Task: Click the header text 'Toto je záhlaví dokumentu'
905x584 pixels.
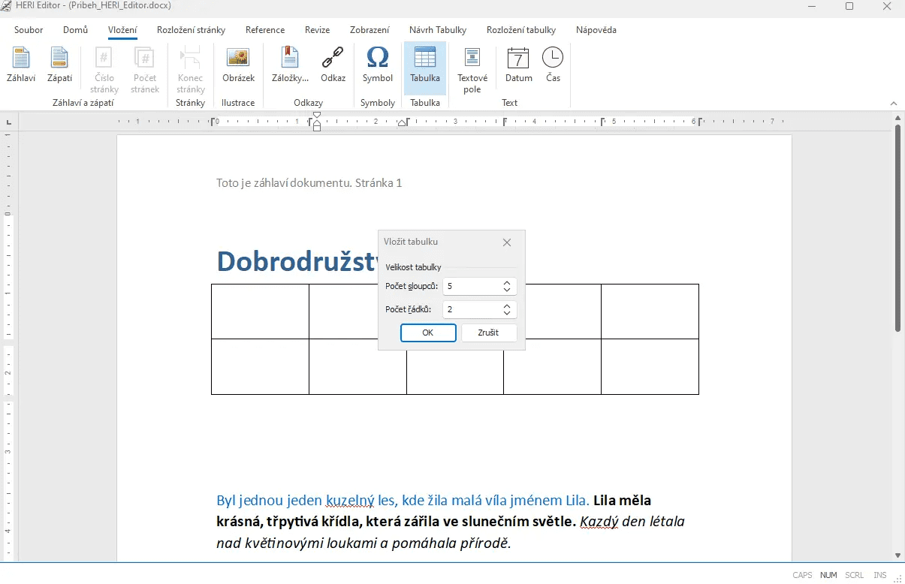Action: coord(284,183)
